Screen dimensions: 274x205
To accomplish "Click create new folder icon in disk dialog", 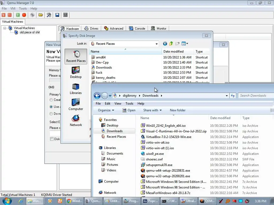I will click(x=177, y=44).
